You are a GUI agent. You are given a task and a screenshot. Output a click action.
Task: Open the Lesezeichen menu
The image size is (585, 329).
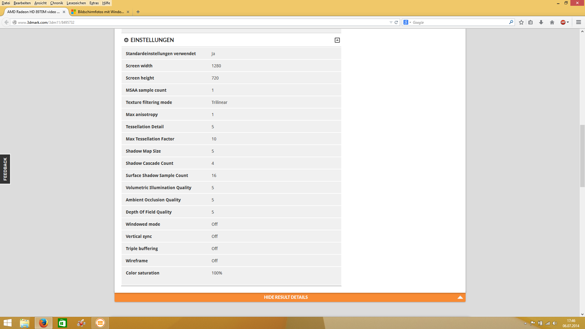[76, 3]
